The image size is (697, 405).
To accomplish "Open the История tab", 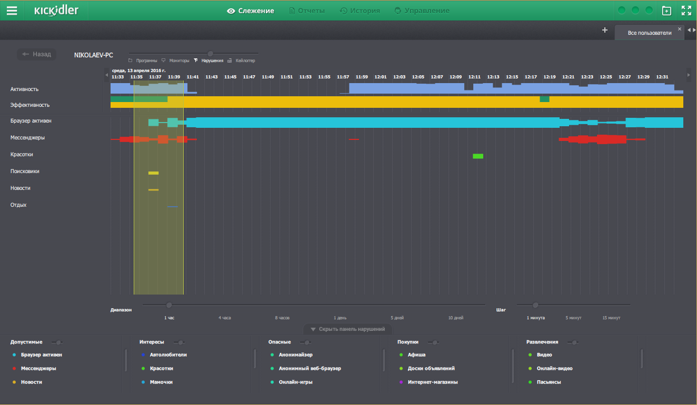I will [360, 11].
